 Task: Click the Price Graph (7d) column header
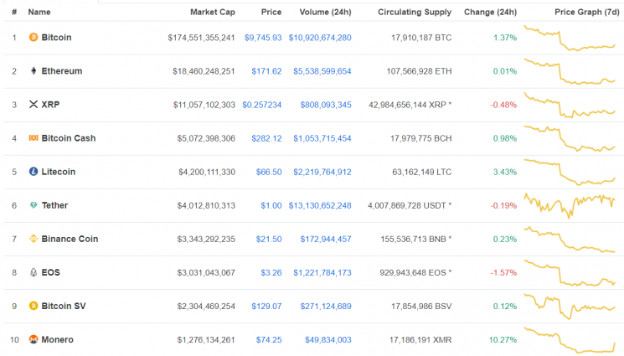[586, 12]
